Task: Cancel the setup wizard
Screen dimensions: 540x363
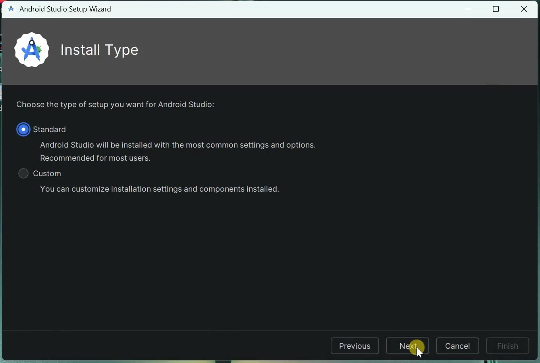Action: (x=458, y=346)
